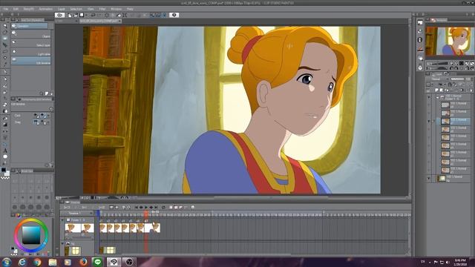Image resolution: width=475 pixels, height=267 pixels.
Task: Open the Selection menu
Action: tap(76, 9)
